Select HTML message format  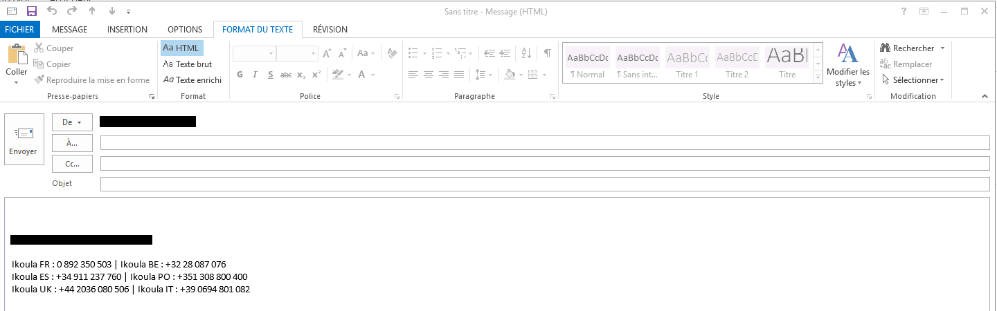pos(181,48)
